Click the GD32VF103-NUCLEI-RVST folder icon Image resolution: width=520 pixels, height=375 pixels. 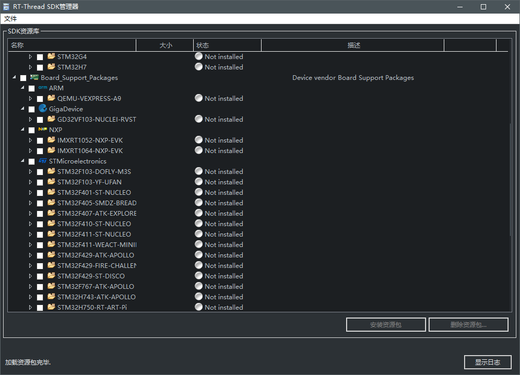[x=51, y=119]
